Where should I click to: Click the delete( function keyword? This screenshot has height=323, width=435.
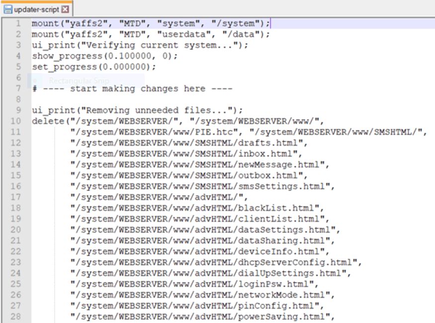[x=48, y=121]
